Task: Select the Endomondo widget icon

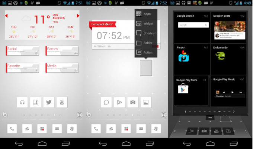Action: [x=220, y=56]
